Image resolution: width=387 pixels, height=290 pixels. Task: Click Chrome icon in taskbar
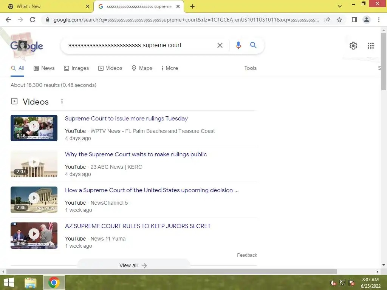tap(54, 282)
